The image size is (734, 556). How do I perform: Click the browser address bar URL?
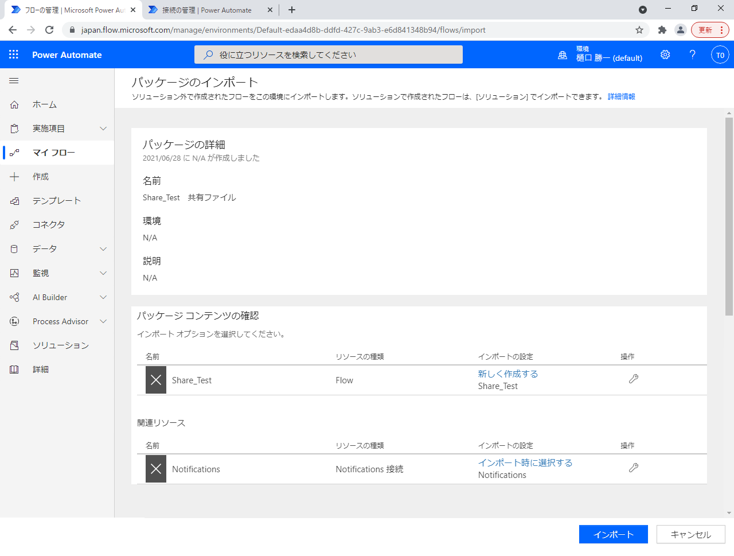[283, 30]
